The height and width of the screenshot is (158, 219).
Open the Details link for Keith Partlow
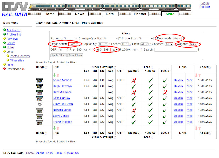178,98
